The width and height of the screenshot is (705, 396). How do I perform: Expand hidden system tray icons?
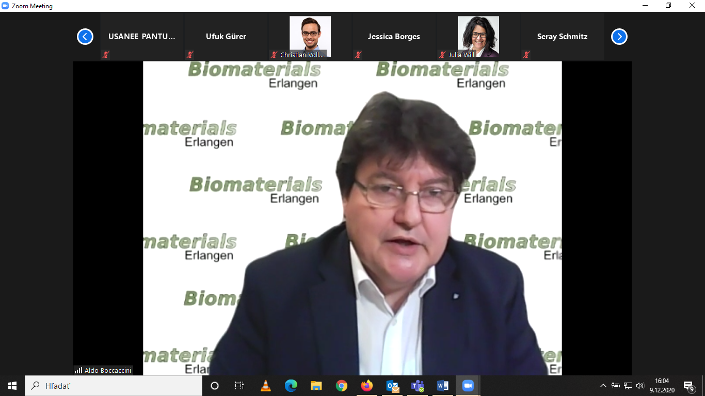[603, 386]
